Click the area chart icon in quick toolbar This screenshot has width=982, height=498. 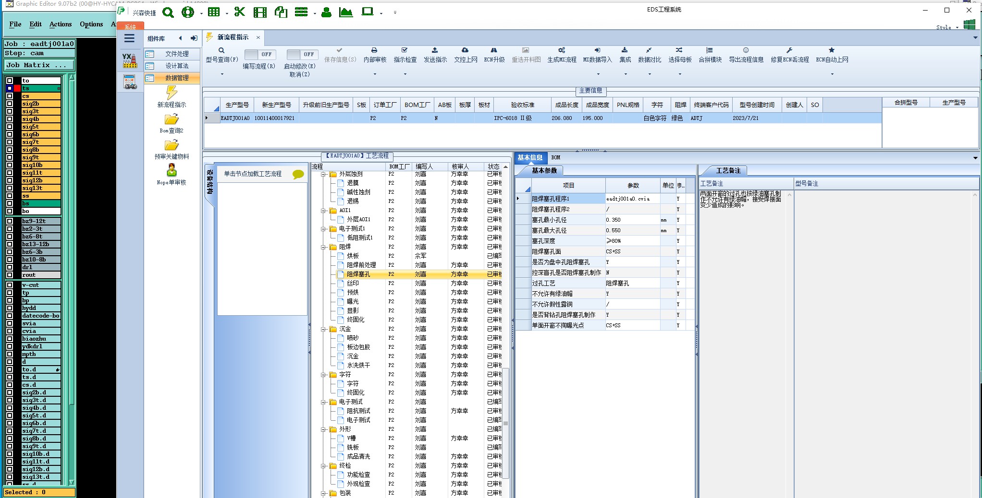point(346,12)
